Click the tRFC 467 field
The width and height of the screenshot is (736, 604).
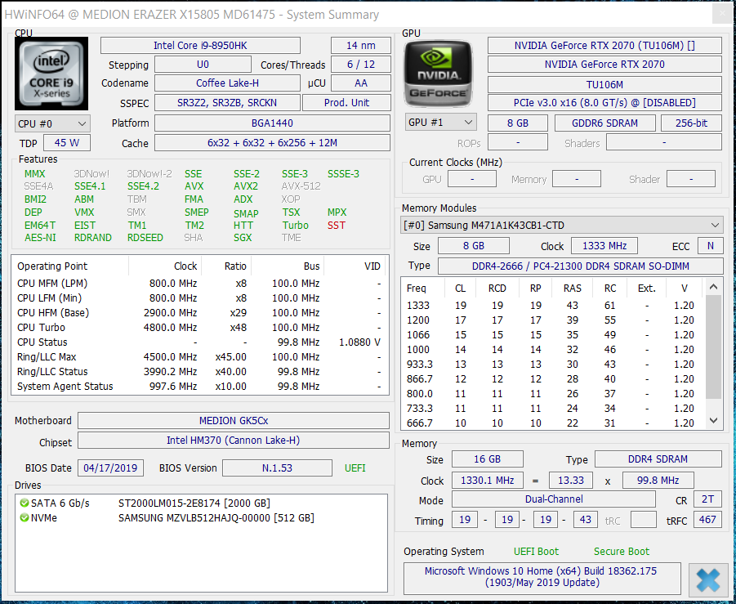click(708, 520)
